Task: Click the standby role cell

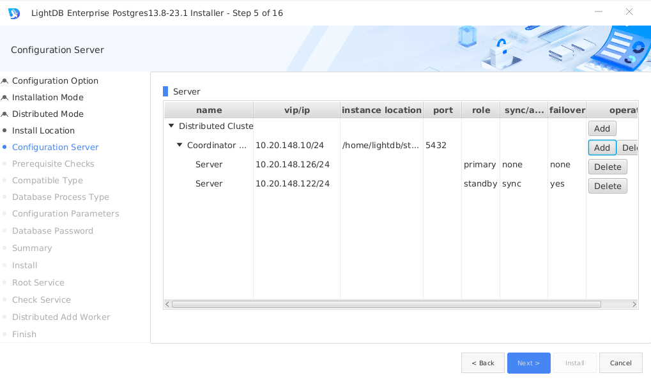Action: (480, 183)
